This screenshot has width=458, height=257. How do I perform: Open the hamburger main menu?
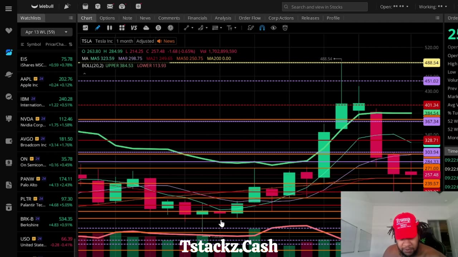tap(9, 9)
